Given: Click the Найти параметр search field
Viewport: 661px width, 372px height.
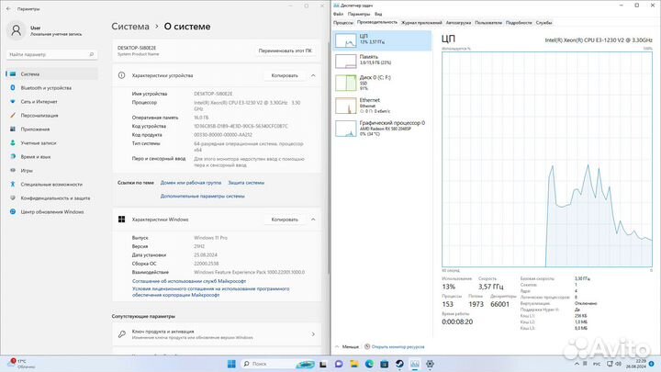Looking at the screenshot, I should coord(51,54).
